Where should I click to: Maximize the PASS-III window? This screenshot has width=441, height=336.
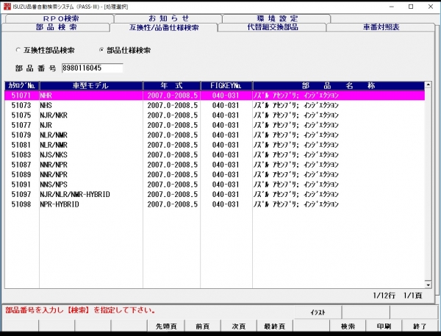(411, 7)
